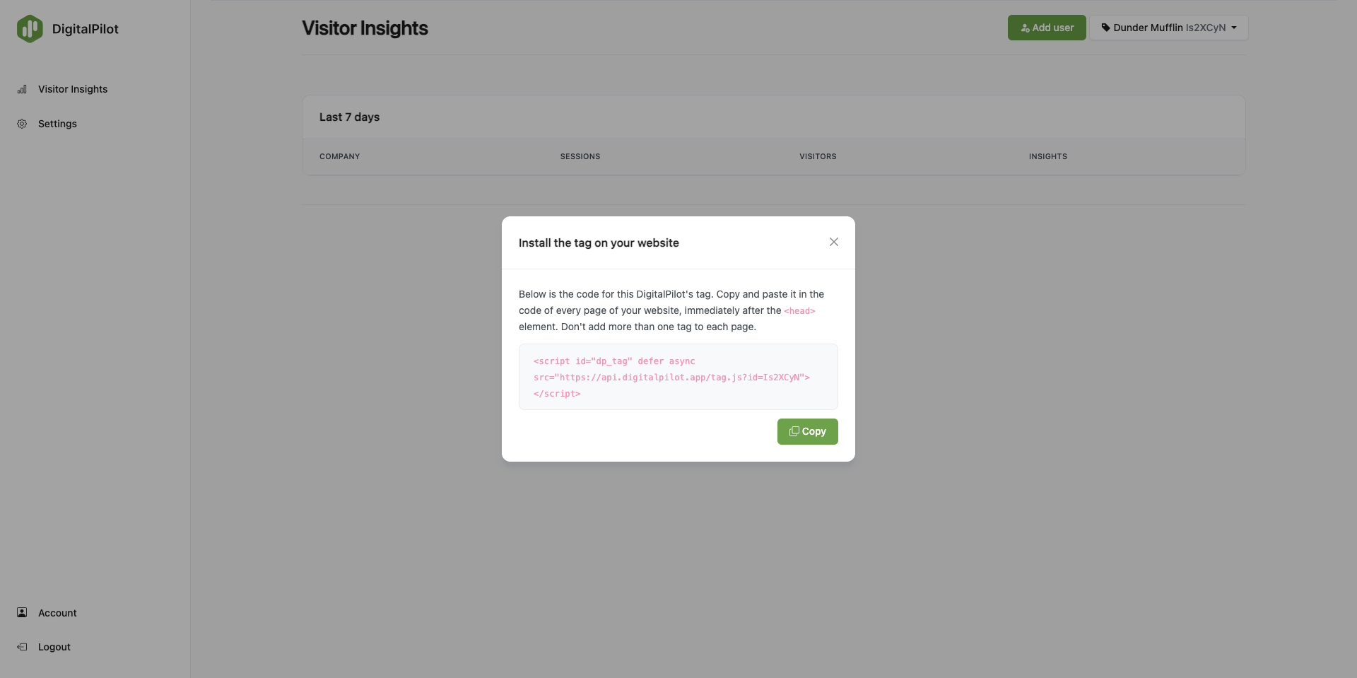This screenshot has height=678, width=1357.
Task: Click the 'Below is the code' instruction paragraph
Action: tap(671, 310)
